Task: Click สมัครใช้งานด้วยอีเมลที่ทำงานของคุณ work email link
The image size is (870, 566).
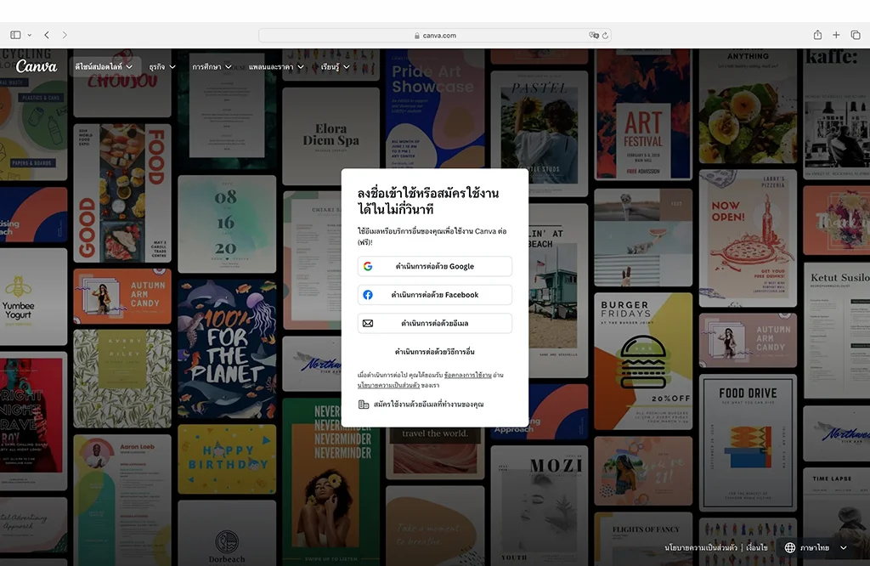Action: pyautogui.click(x=421, y=405)
